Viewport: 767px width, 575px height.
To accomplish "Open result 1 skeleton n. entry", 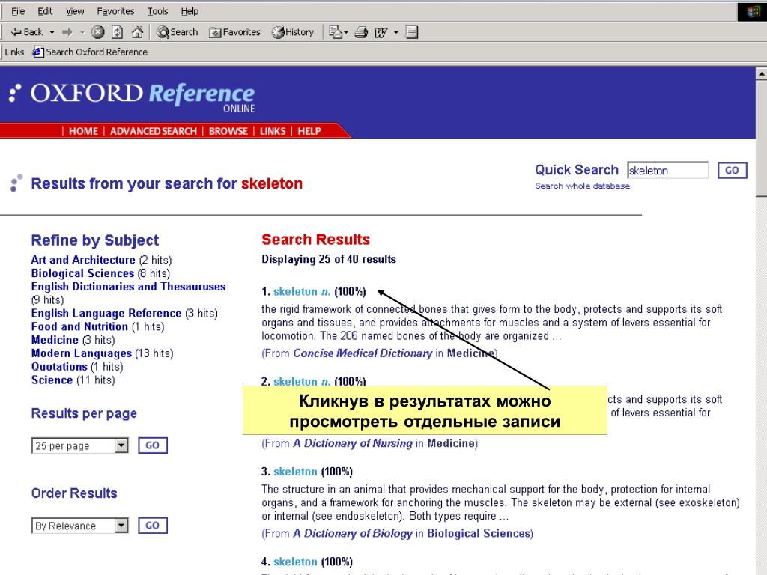I will [302, 292].
